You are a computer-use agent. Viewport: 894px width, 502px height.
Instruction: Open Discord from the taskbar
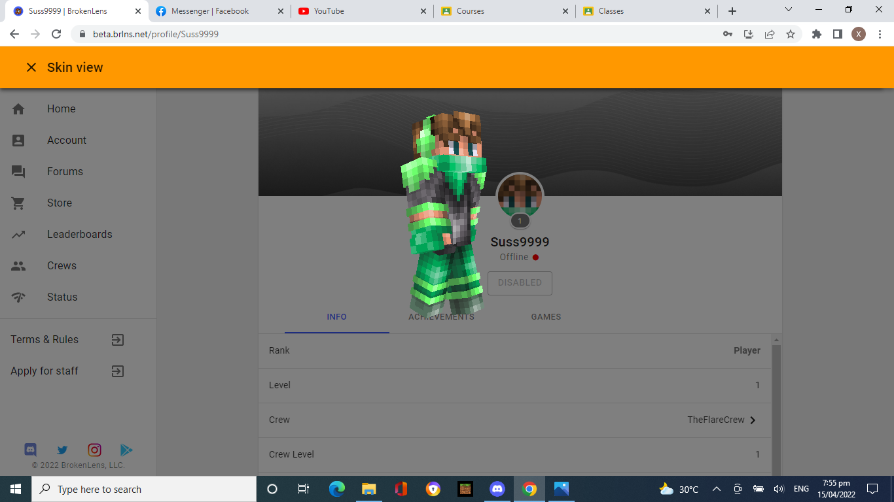click(x=497, y=489)
